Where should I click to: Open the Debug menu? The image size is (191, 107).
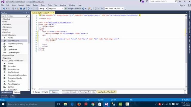click(36, 5)
